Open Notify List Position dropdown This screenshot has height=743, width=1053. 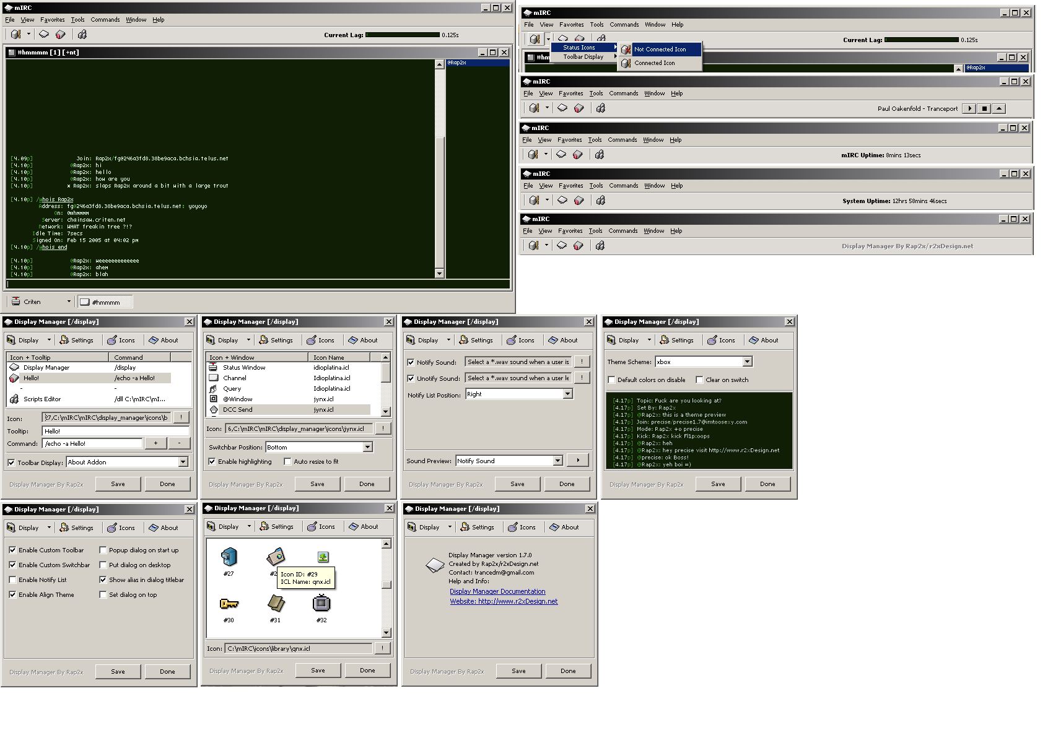tap(567, 394)
